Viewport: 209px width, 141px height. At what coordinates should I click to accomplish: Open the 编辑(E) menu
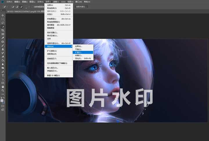(x=17, y=2)
